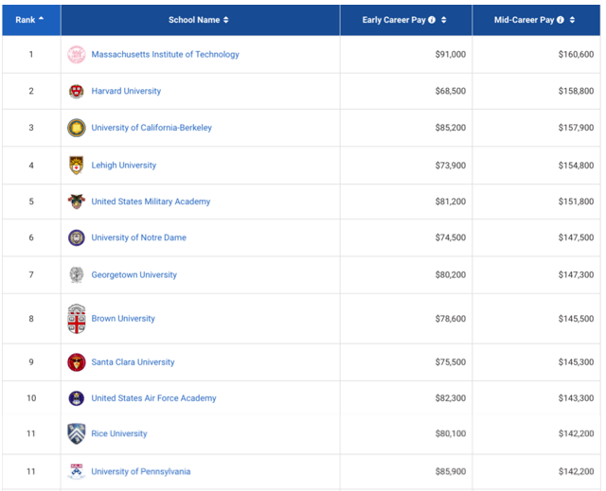Click the Lehigh University shield icon
Image resolution: width=606 pixels, height=491 pixels.
click(77, 166)
